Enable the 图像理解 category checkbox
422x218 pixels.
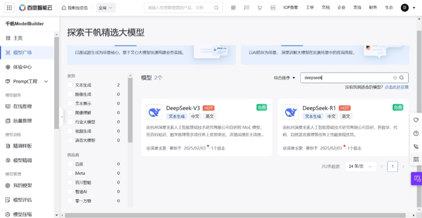click(x=70, y=113)
